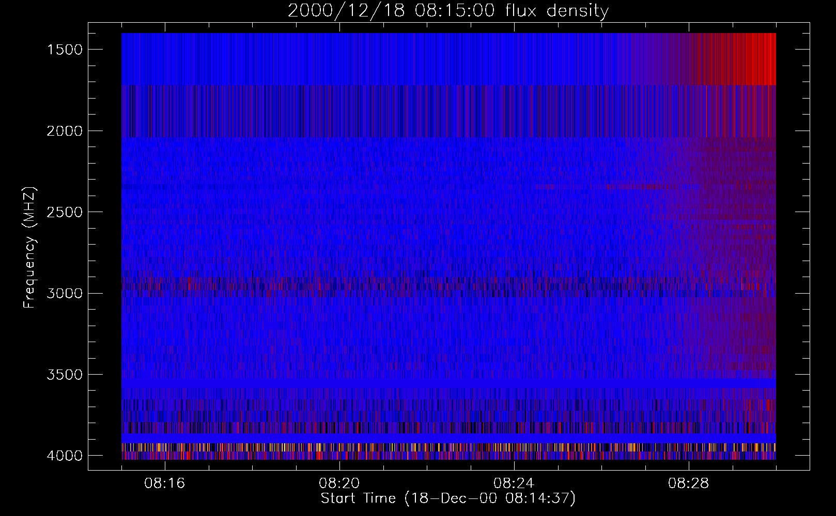Click the plot title '2000/12/18 08:15:00 flux density'
This screenshot has height=516, width=836.
coord(448,11)
